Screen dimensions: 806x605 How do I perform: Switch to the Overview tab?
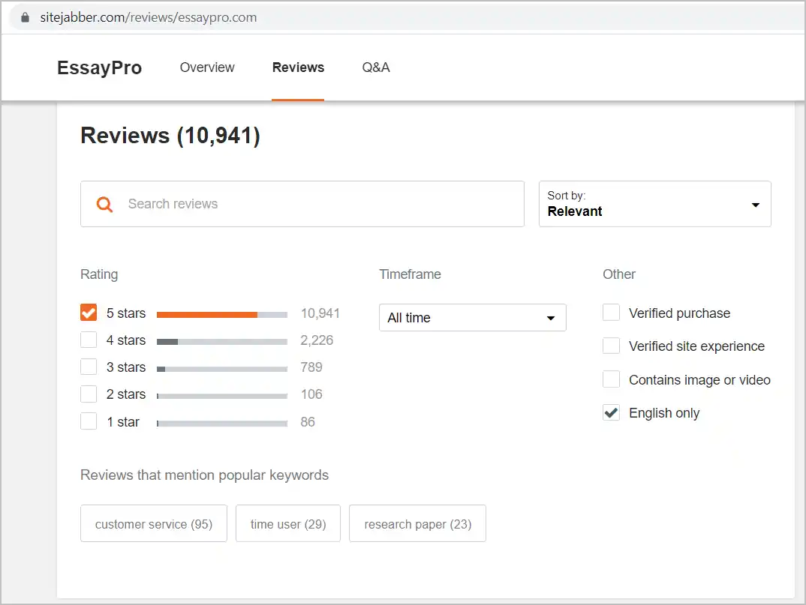point(207,67)
